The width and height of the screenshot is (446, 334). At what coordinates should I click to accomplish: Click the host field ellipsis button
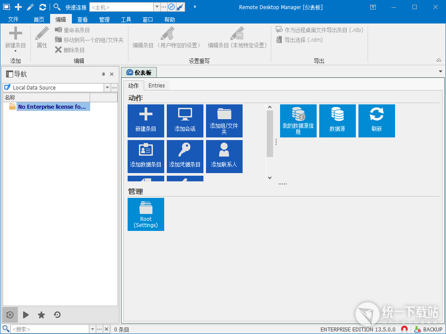164,7
